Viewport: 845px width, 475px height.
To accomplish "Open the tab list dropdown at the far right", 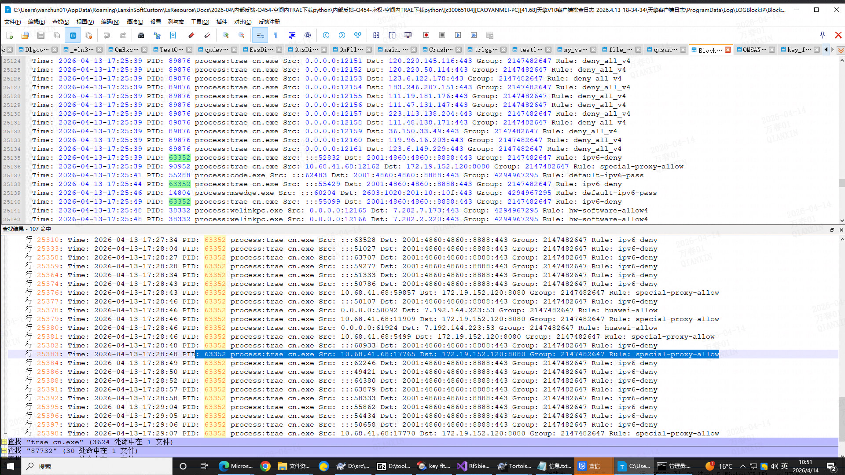I will 841,50.
